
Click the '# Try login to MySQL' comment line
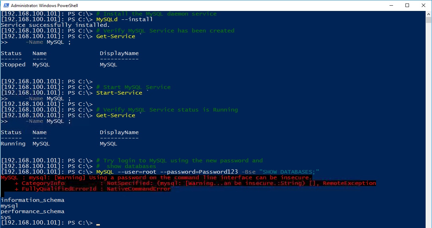pyautogui.click(x=180, y=161)
